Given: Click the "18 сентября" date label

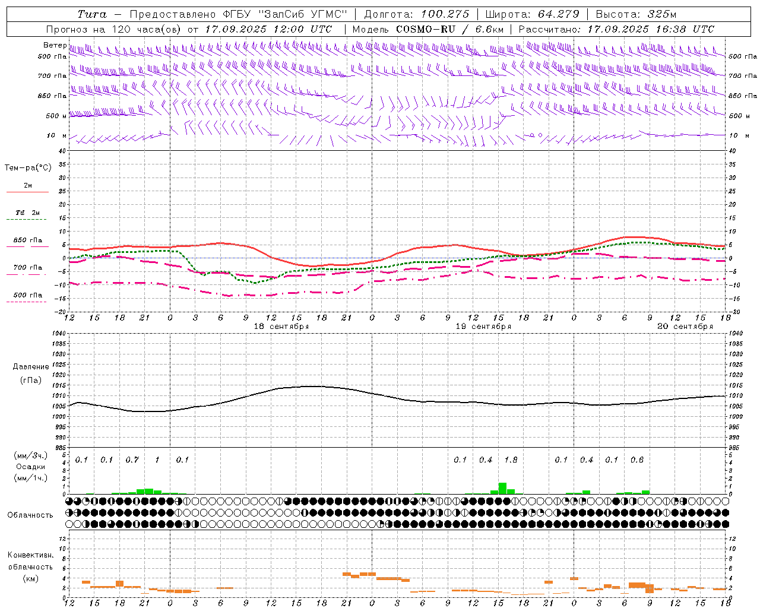Looking at the screenshot, I should point(281,327).
